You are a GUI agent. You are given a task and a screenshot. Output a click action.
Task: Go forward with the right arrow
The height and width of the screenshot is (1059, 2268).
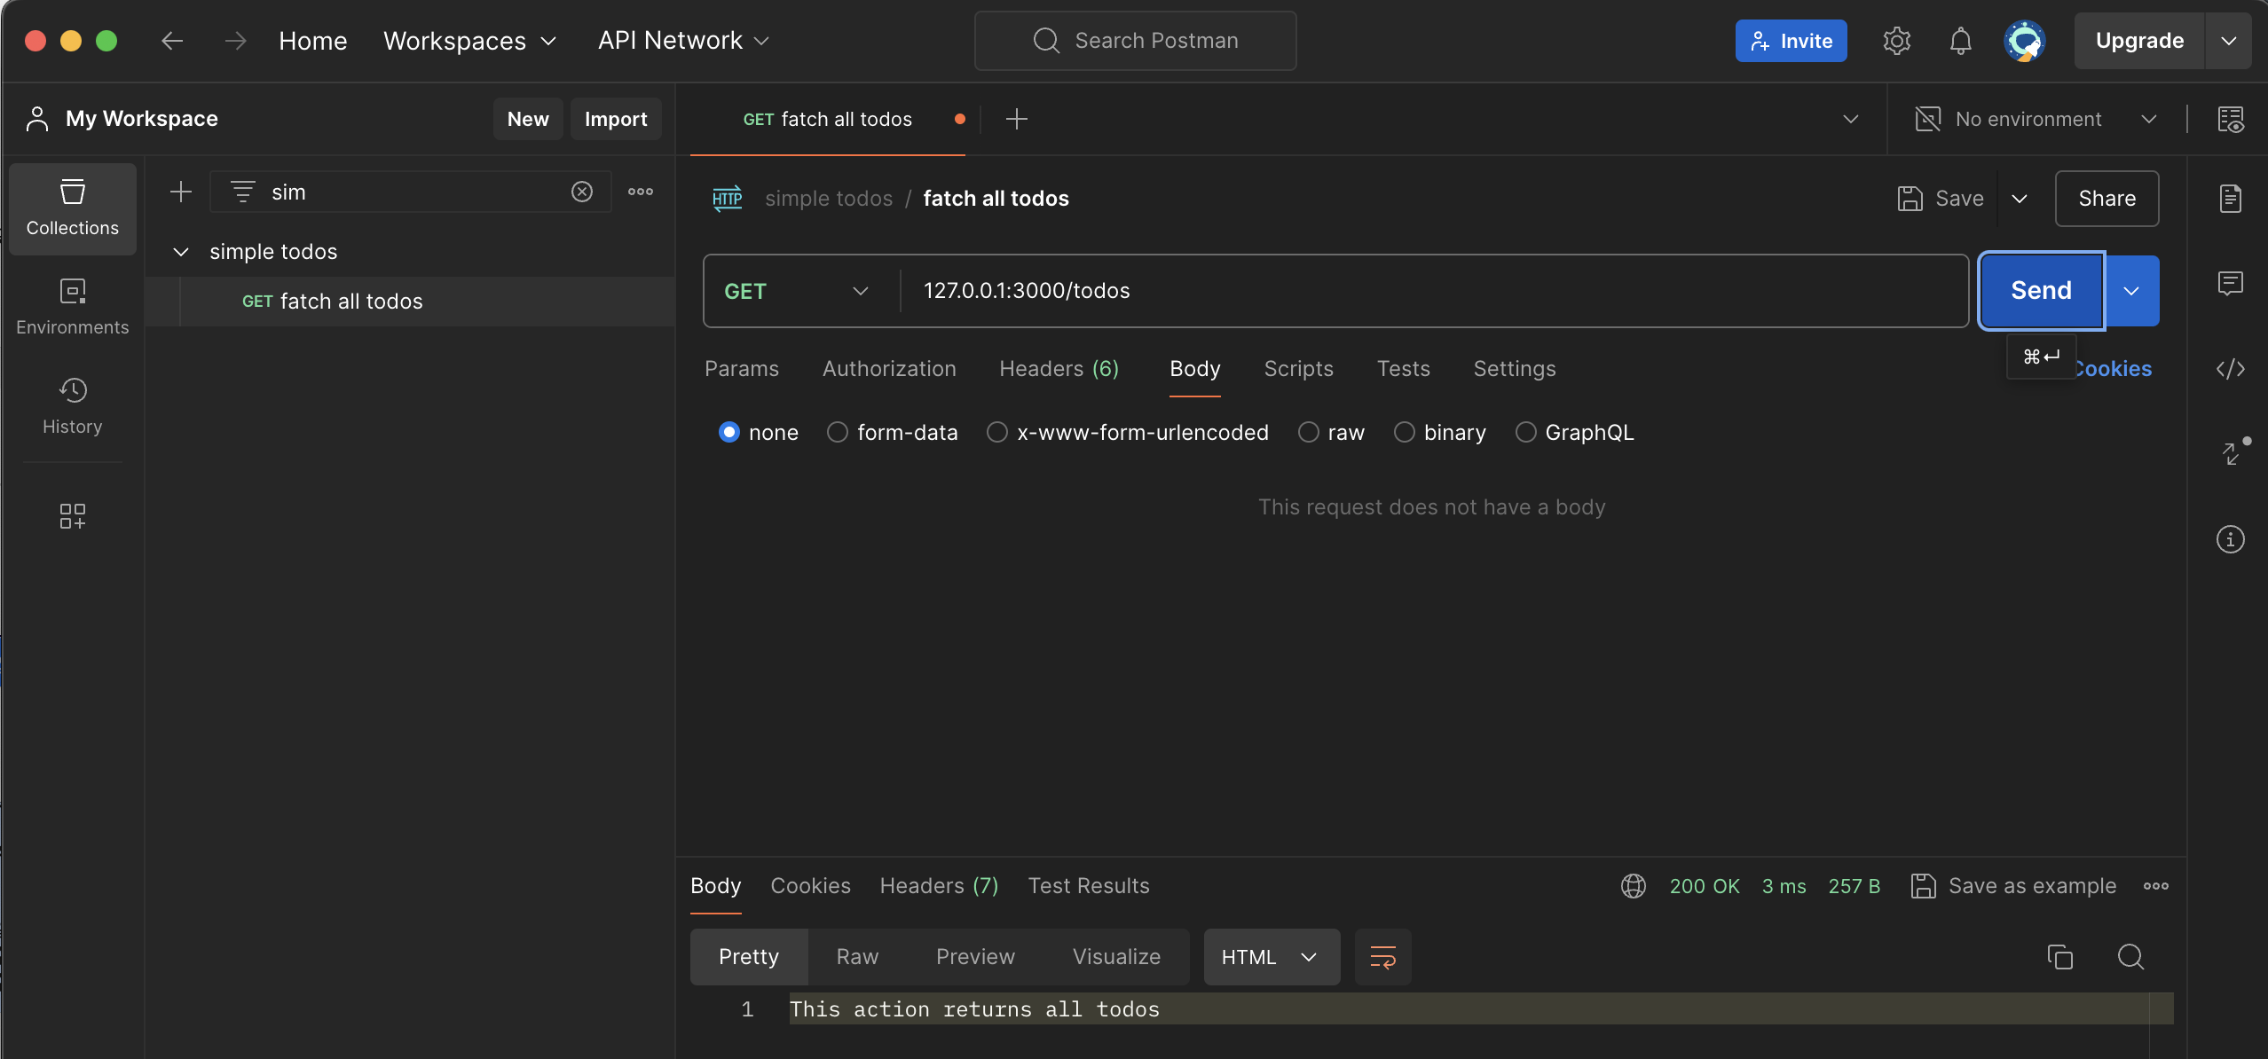(x=235, y=41)
